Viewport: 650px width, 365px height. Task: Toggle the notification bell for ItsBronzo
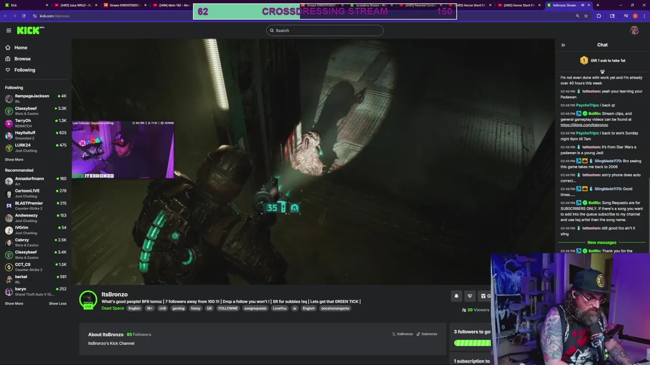(x=456, y=296)
